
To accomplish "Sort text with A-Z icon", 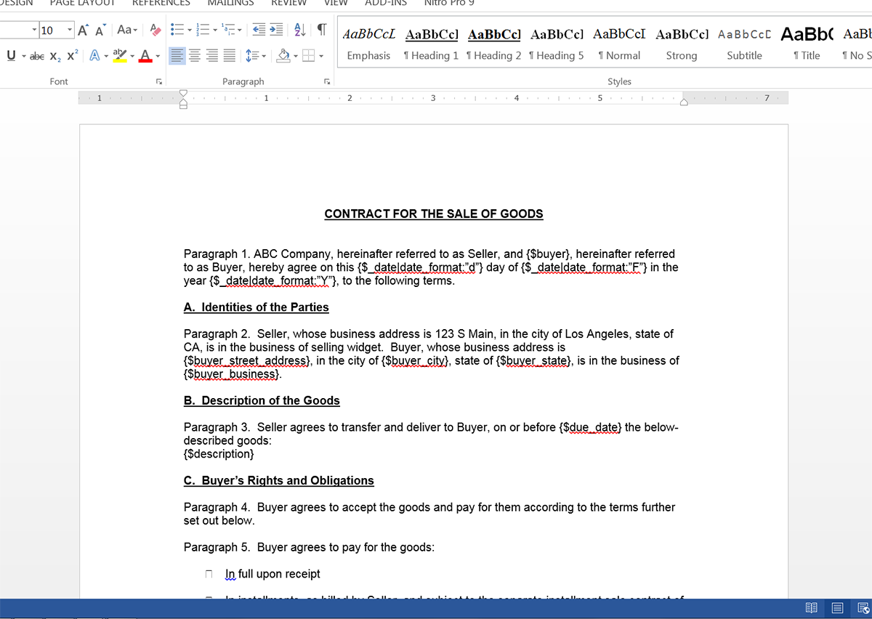I will point(299,30).
